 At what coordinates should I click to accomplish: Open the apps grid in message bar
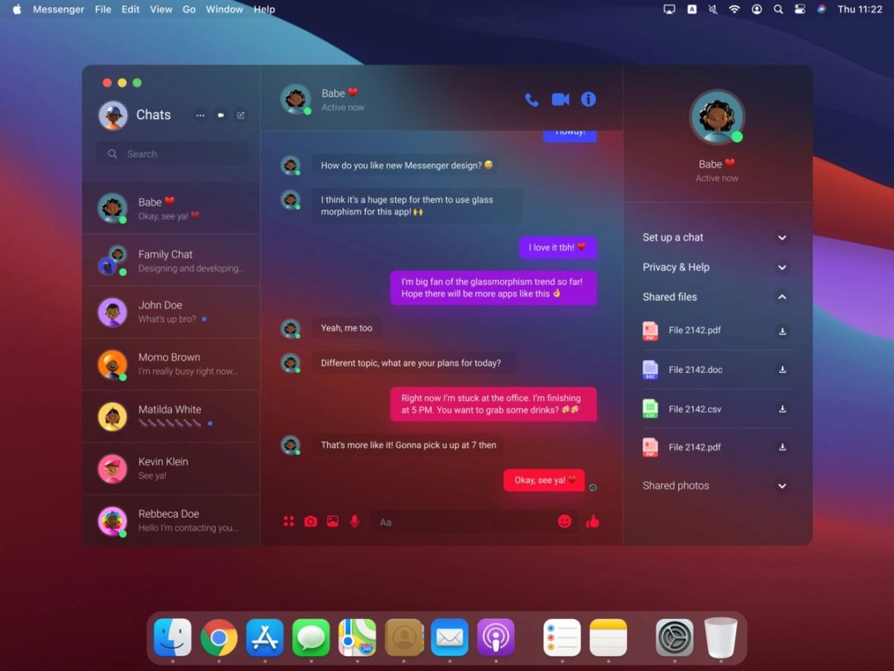(x=289, y=521)
